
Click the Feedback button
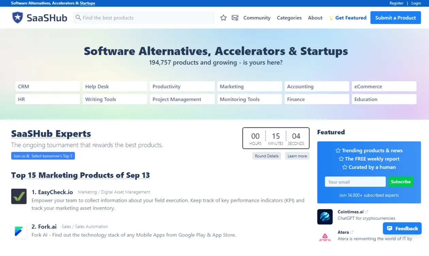pyautogui.click(x=402, y=228)
